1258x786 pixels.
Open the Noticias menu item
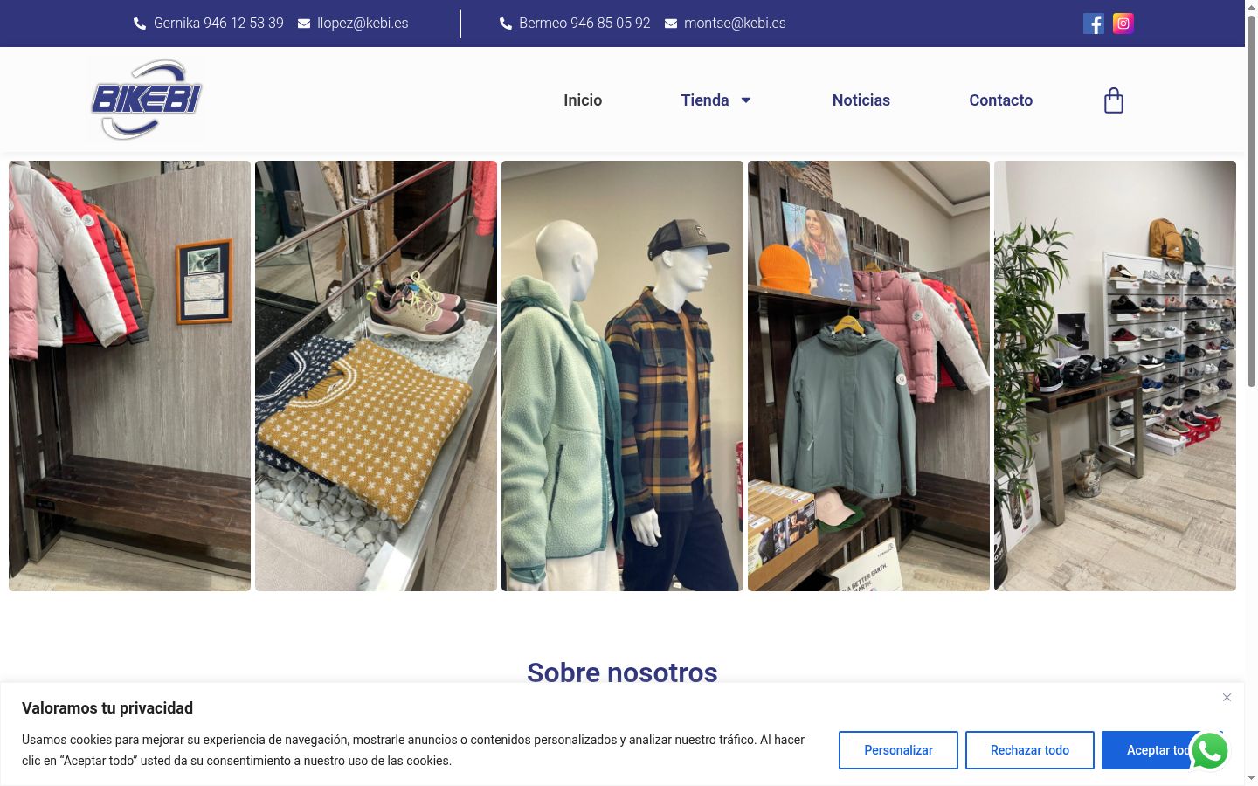[x=861, y=100]
